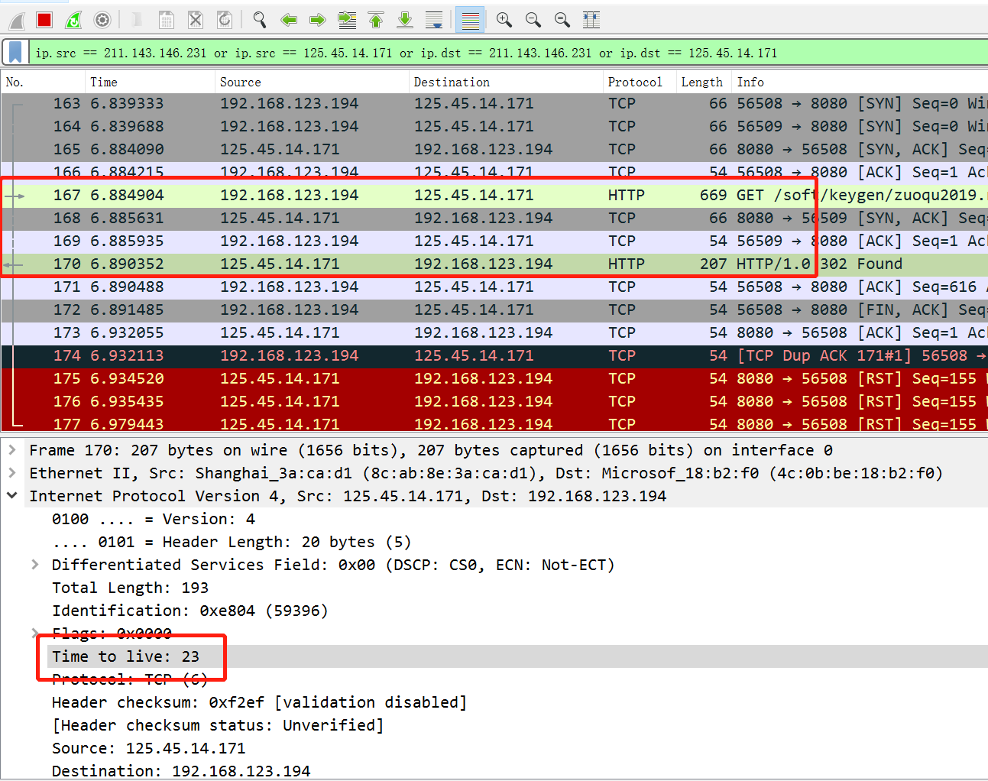Click the display filter bookmark icon
Screen dimensions: 988x781
[x=15, y=53]
